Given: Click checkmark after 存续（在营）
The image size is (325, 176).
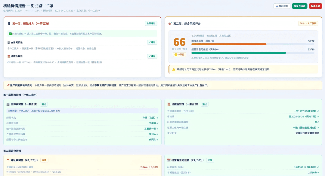Looking at the screenshot, I should (157, 118).
